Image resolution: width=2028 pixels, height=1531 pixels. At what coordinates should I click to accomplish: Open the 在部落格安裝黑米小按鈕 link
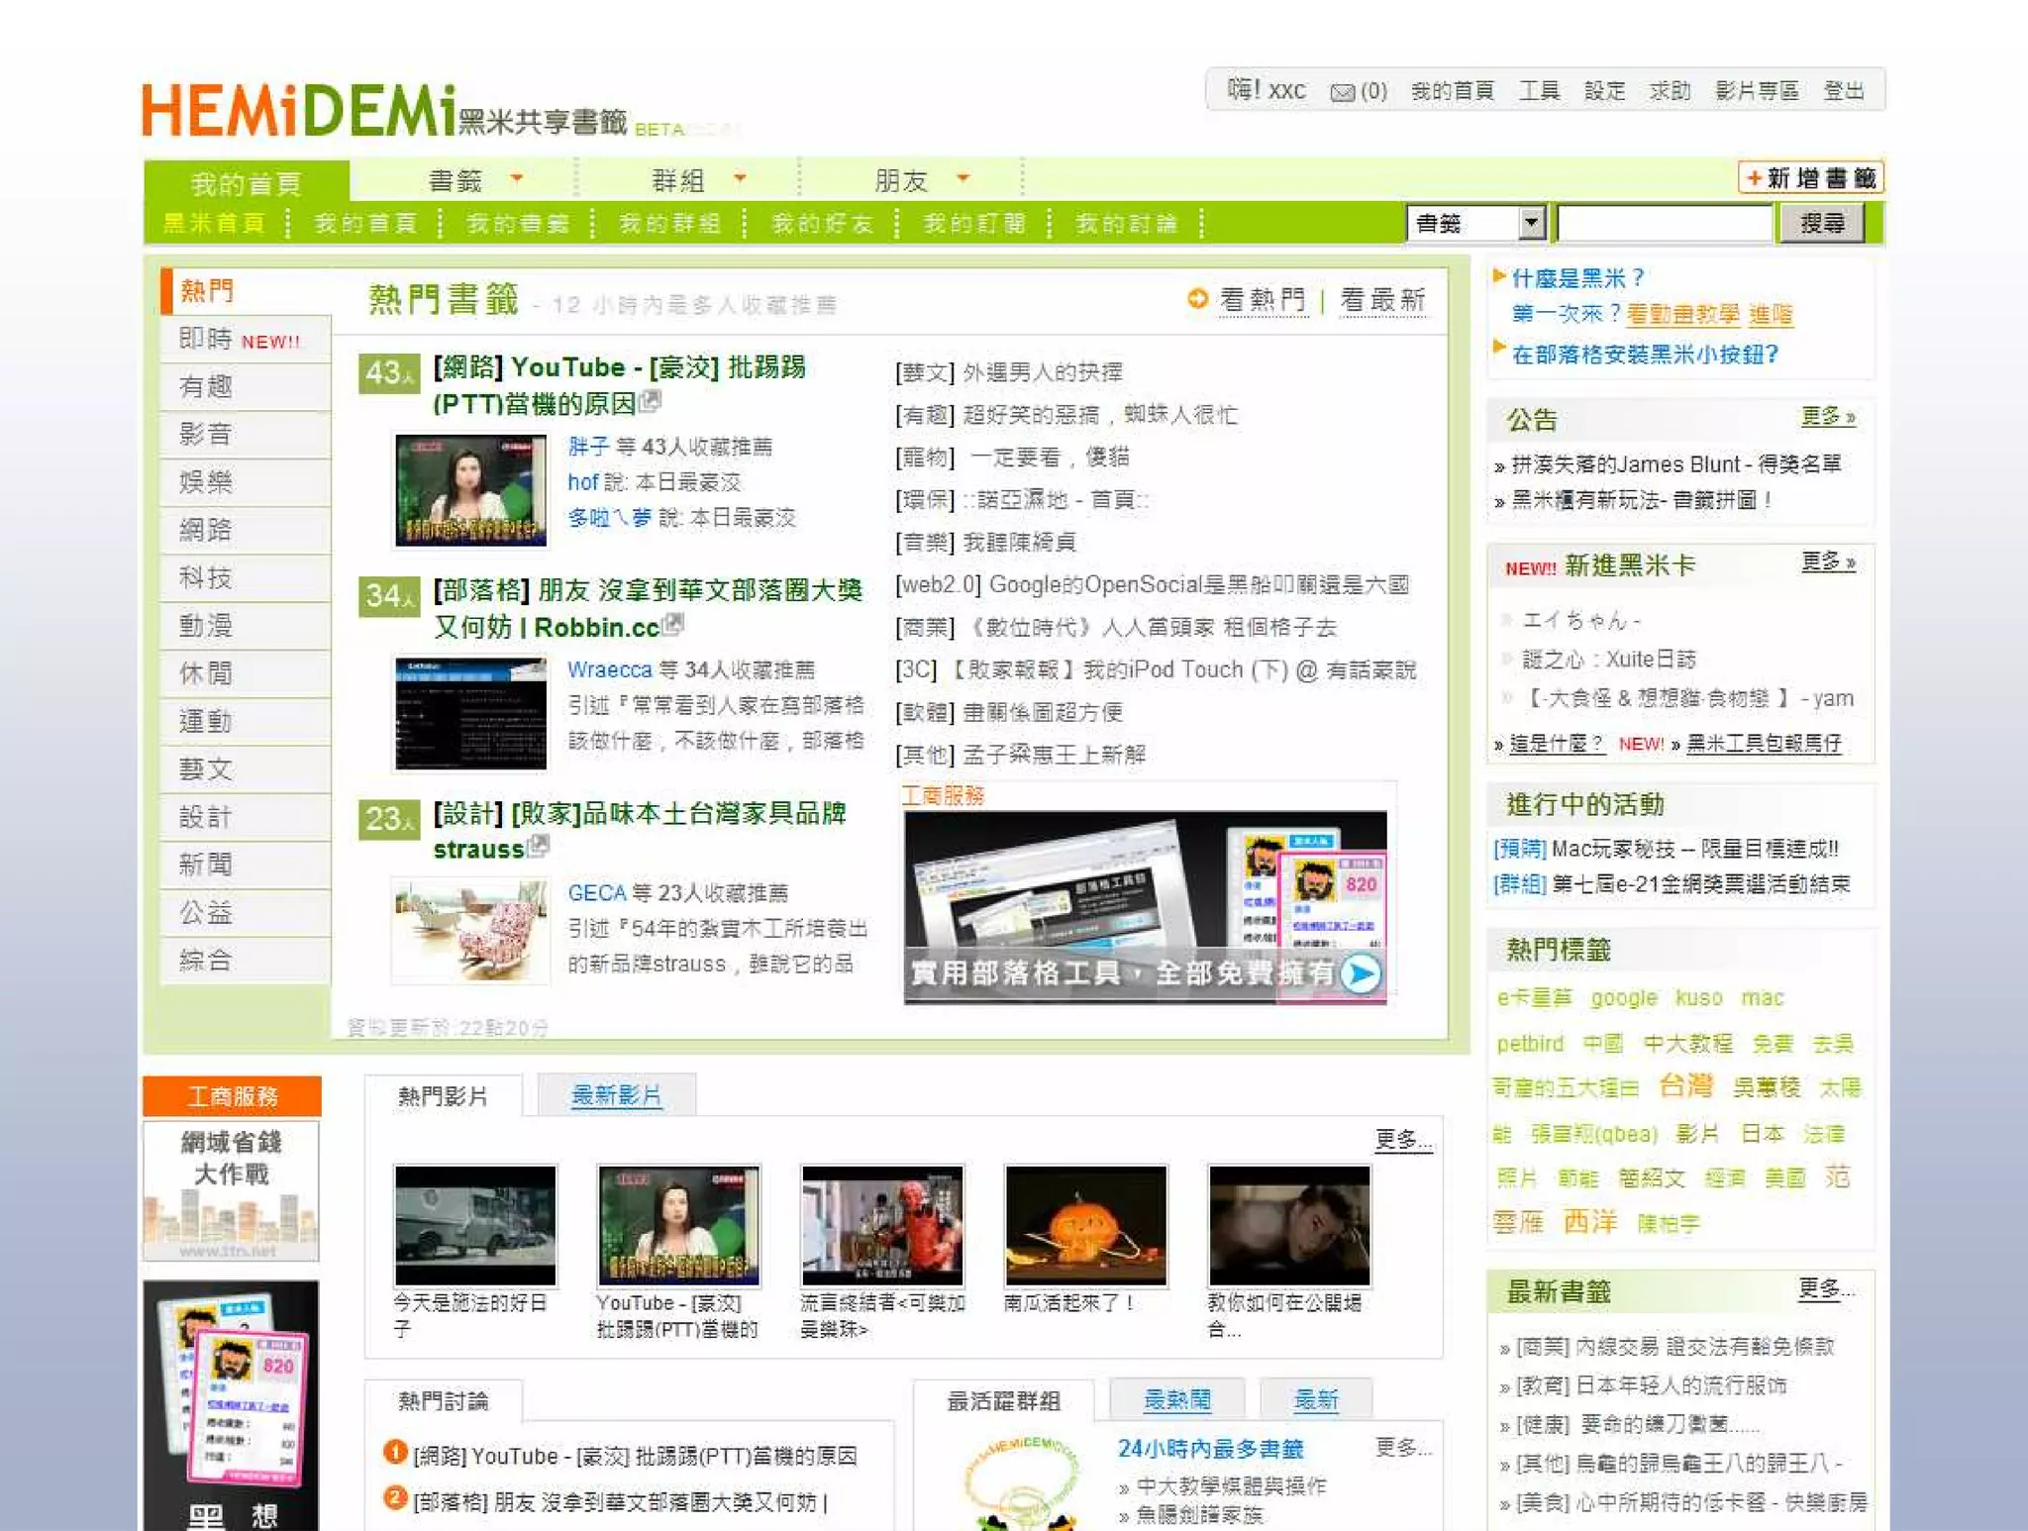(x=1645, y=355)
